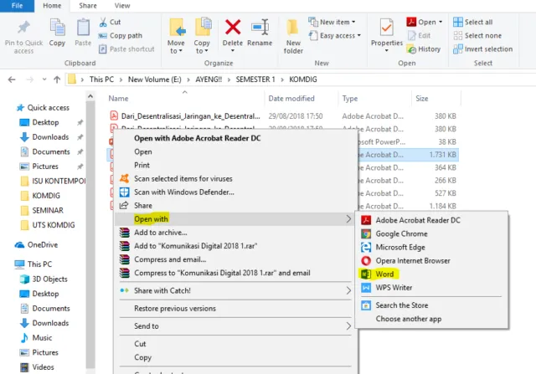Click History in the ribbon
This screenshot has width=536, height=374.
click(x=424, y=49)
